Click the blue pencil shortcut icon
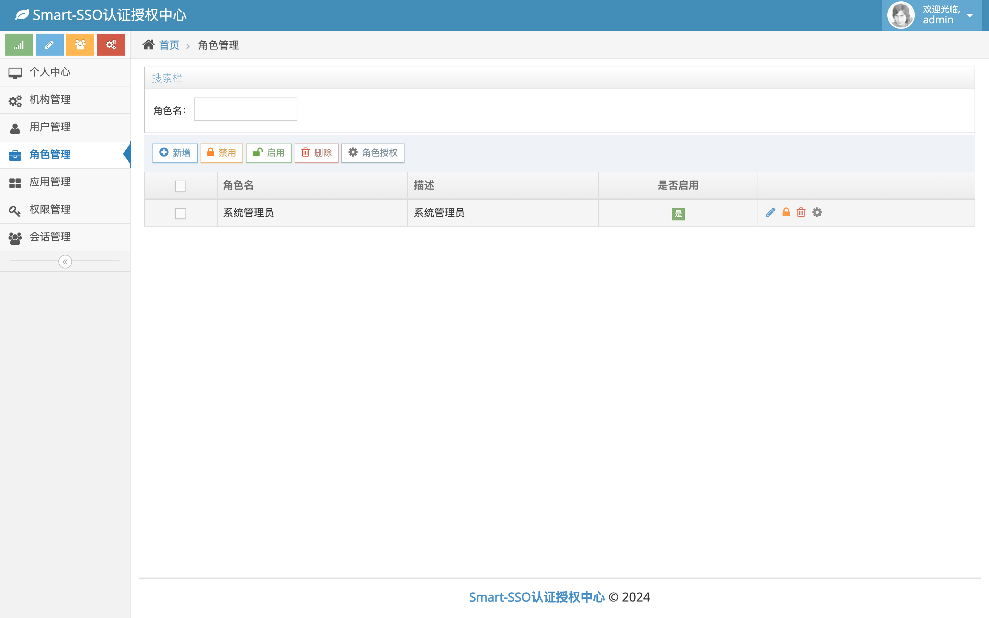Image resolution: width=989 pixels, height=618 pixels. pos(49,45)
